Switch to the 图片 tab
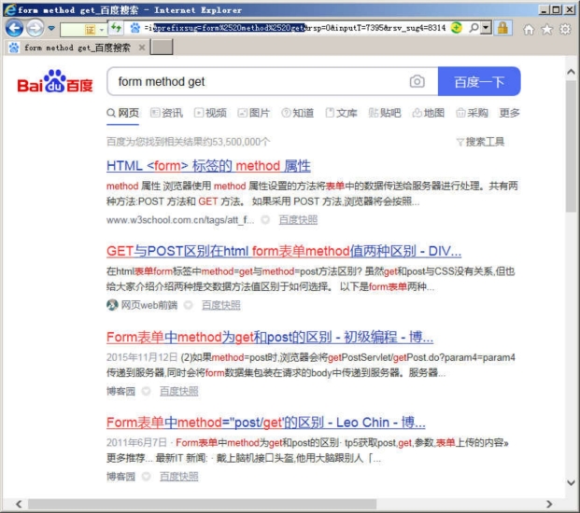The width and height of the screenshot is (580, 513). tap(254, 113)
